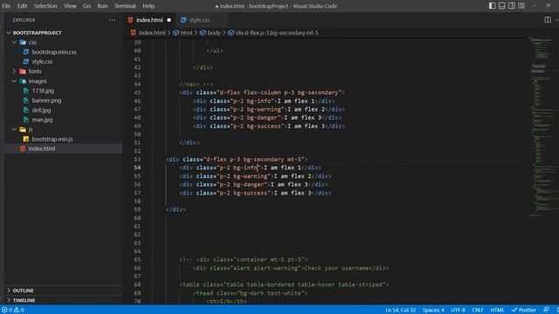The height and width of the screenshot is (314, 559).
Task: Click the HTML file icon on index.html tab
Action: [x=130, y=20]
